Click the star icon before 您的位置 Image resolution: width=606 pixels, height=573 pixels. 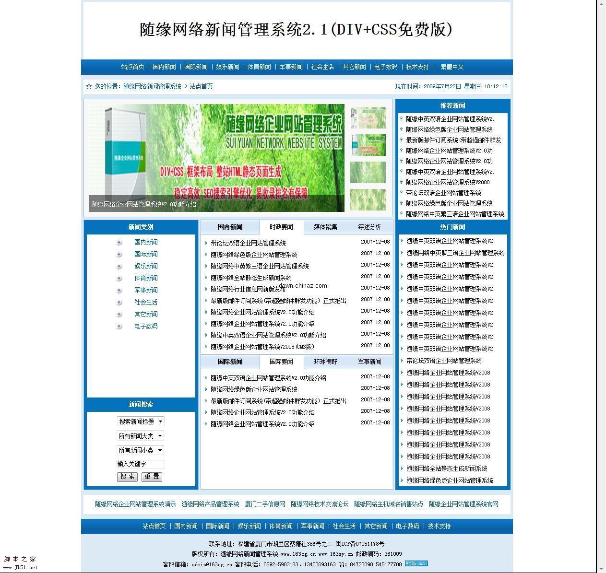tap(89, 86)
